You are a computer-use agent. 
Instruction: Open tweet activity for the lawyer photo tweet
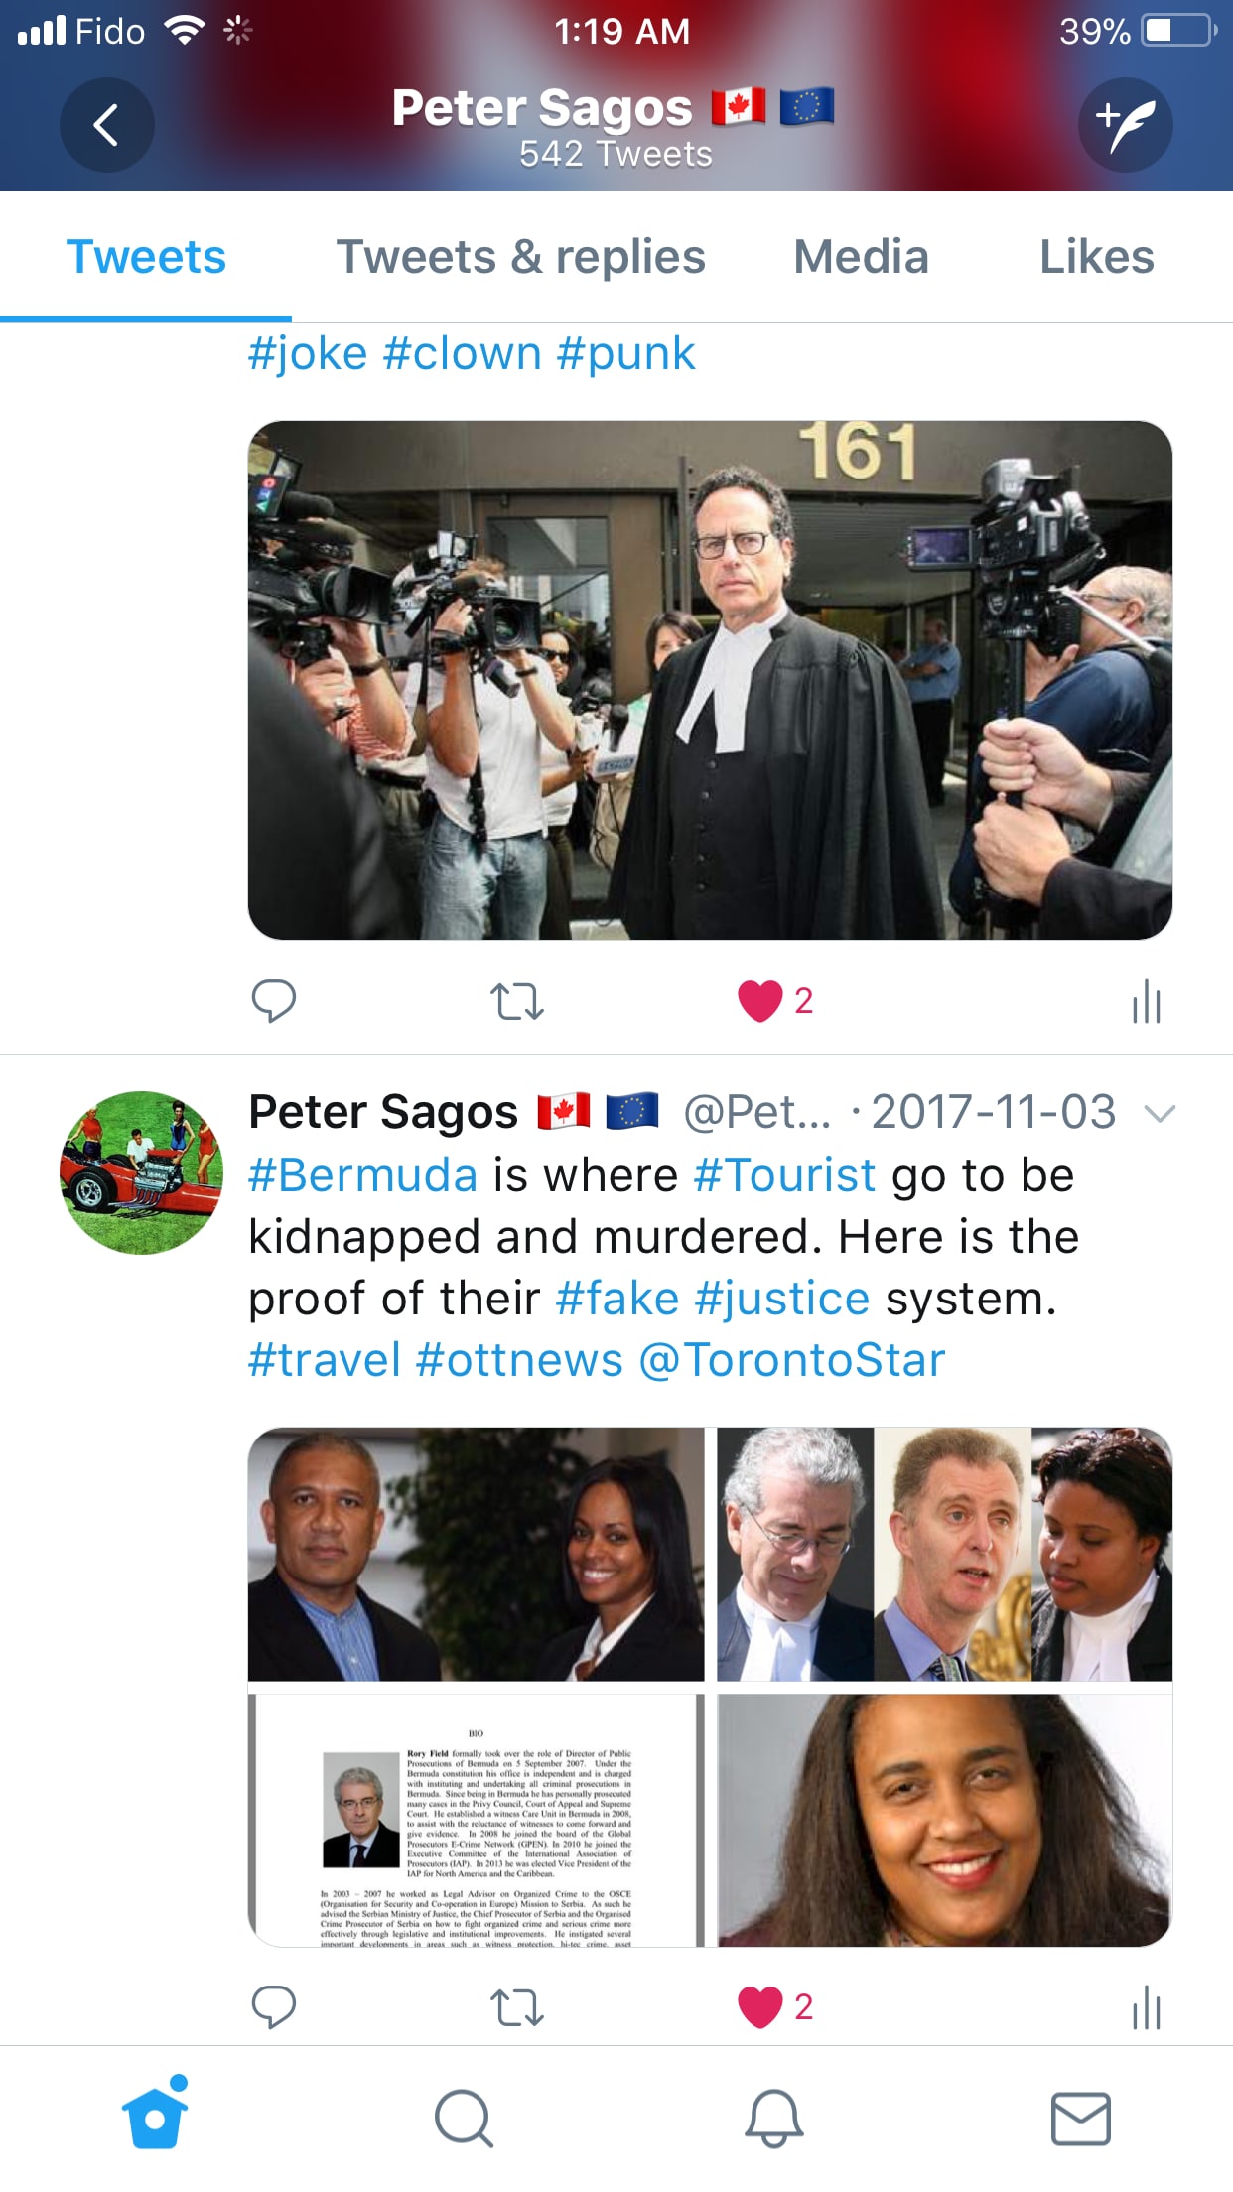point(1146,1001)
